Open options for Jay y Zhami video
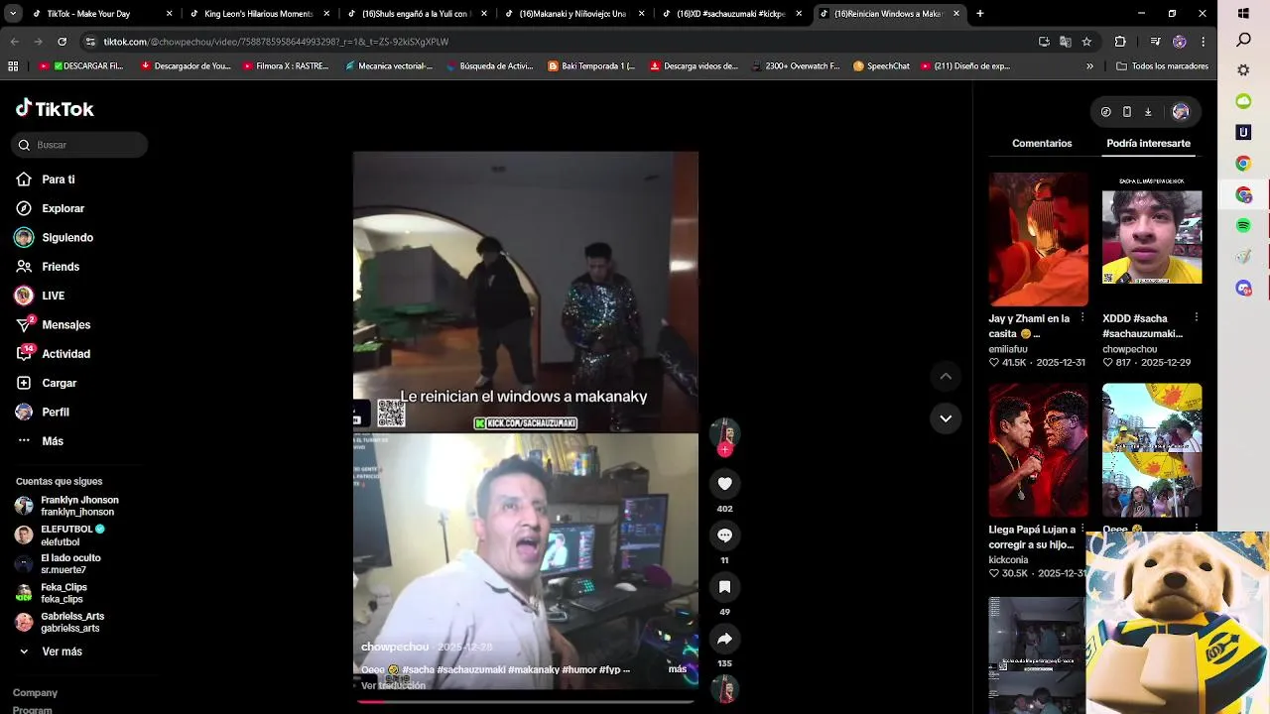 (x=1082, y=318)
